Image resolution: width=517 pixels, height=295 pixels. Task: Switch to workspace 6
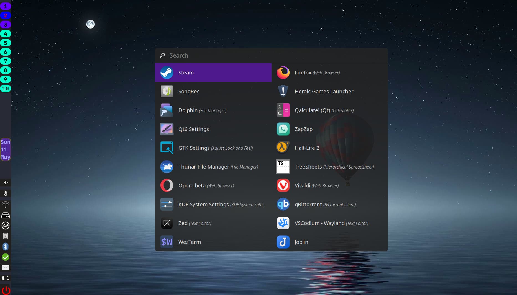tap(6, 52)
